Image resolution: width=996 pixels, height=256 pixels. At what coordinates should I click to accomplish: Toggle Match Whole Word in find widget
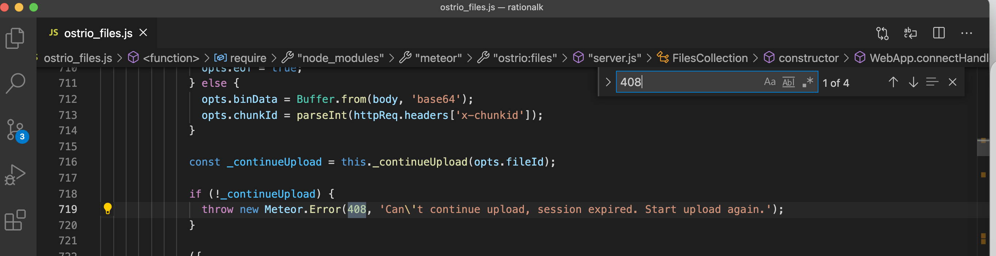pos(788,82)
